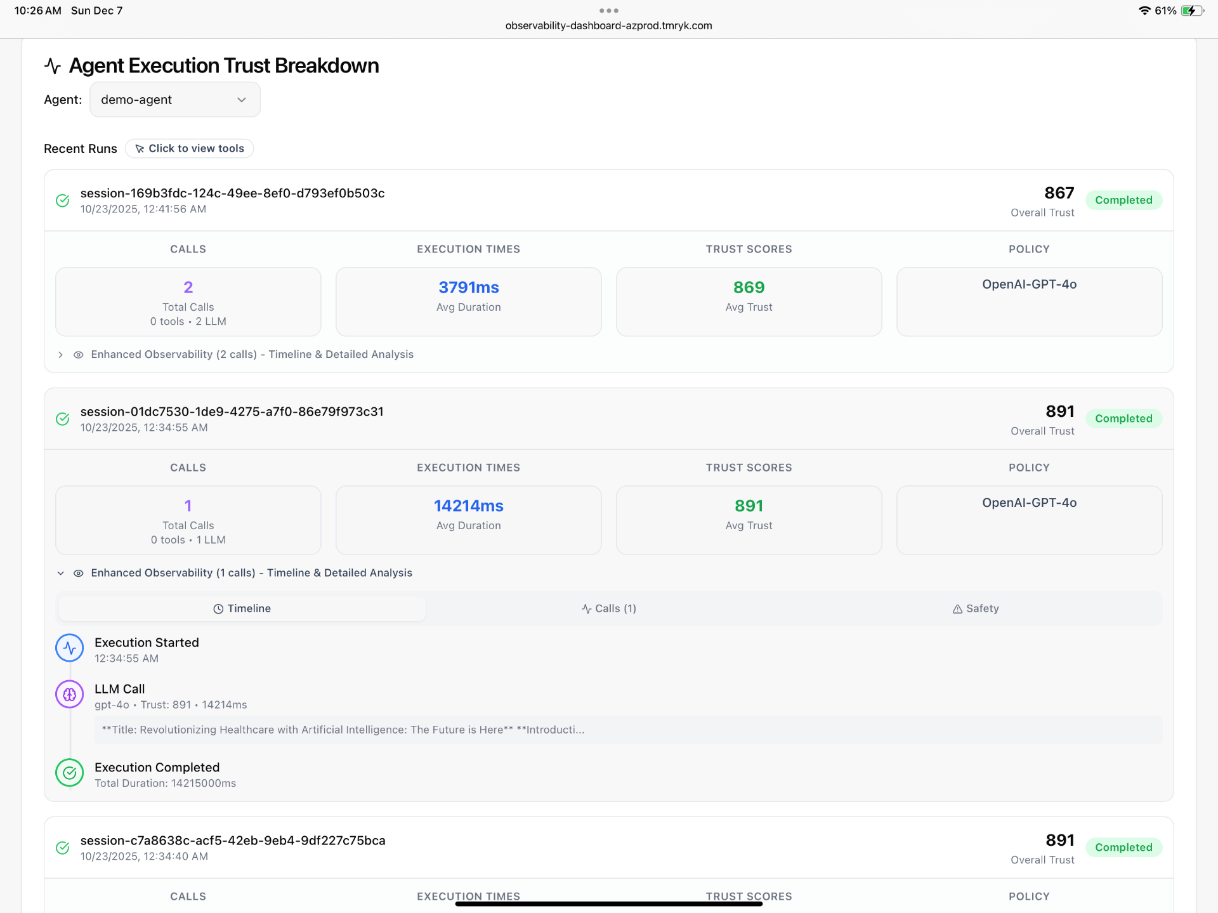Open the Safety tab
Viewport: 1218px width, 913px height.
click(x=976, y=608)
